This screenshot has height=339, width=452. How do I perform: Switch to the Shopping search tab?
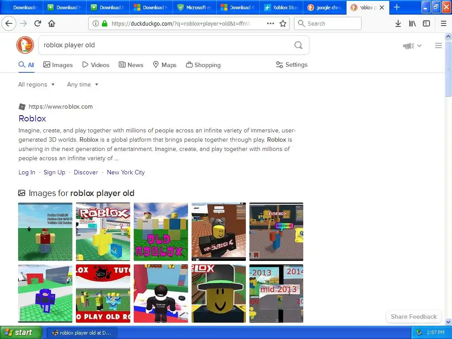(203, 65)
